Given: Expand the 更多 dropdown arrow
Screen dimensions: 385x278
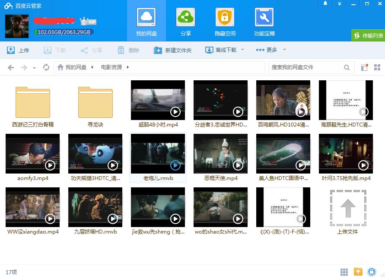Looking at the screenshot, I should coord(284,50).
